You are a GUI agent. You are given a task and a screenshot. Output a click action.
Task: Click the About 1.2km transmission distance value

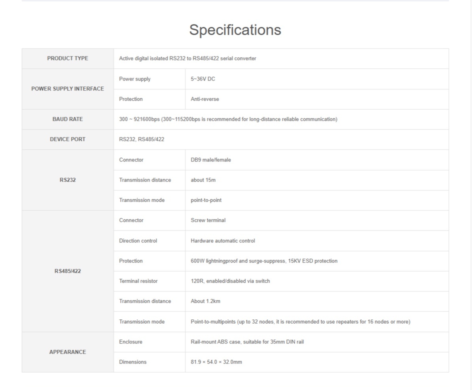point(205,301)
